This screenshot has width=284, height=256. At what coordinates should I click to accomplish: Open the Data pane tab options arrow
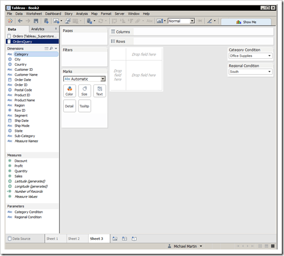pyautogui.click(x=56, y=29)
